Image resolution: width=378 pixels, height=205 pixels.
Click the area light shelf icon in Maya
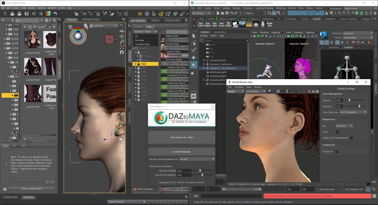235,24
